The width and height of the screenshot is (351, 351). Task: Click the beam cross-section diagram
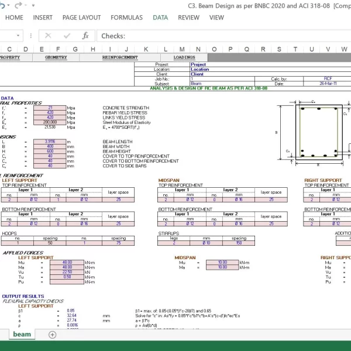pyautogui.click(x=319, y=132)
